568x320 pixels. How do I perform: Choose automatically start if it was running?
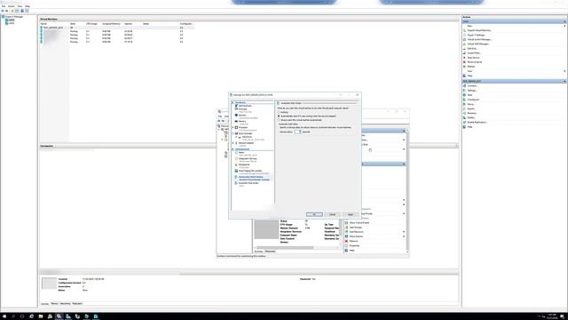(x=279, y=116)
